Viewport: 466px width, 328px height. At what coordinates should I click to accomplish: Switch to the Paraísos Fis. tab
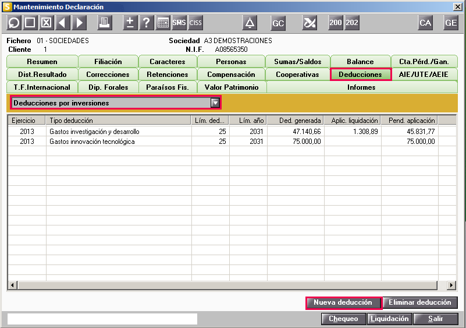[x=168, y=87]
